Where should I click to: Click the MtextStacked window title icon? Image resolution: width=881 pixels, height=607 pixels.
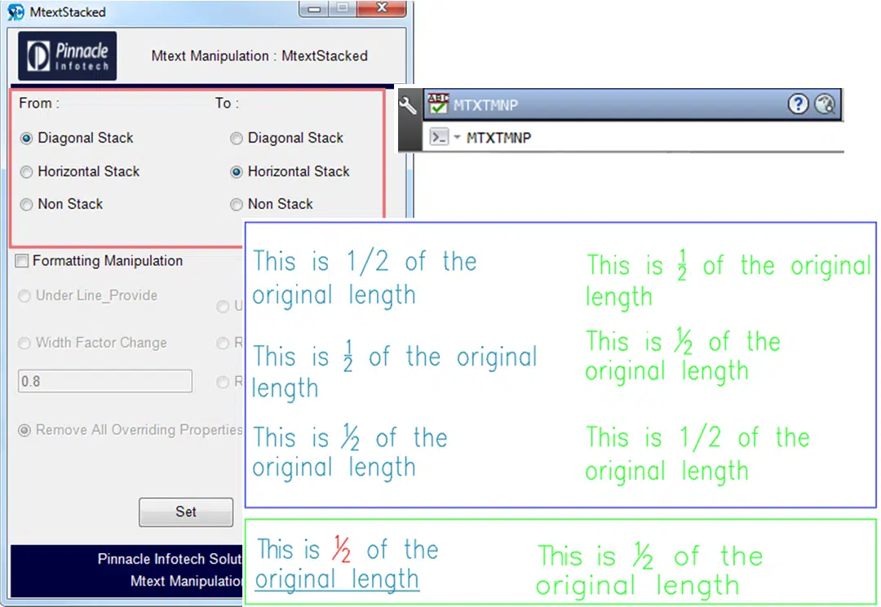tap(15, 12)
